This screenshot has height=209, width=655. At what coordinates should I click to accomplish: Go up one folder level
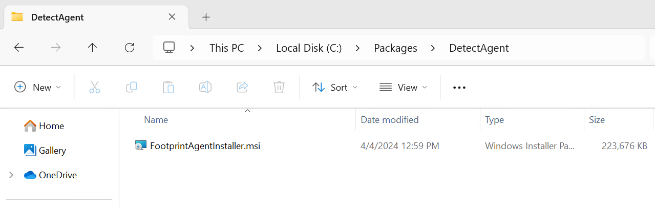click(x=92, y=48)
